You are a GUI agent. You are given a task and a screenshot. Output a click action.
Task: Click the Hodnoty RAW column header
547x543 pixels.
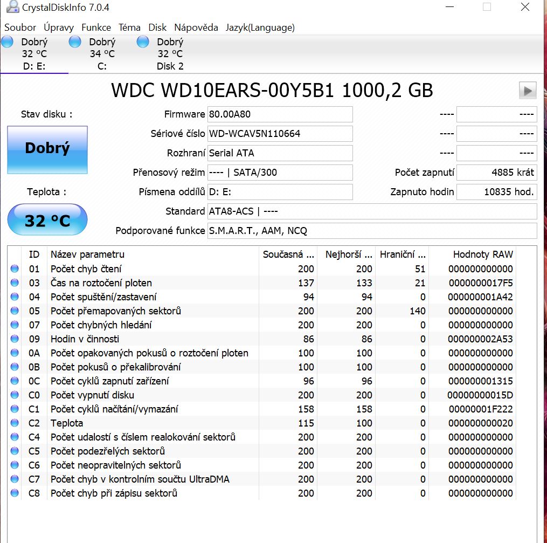coord(483,255)
